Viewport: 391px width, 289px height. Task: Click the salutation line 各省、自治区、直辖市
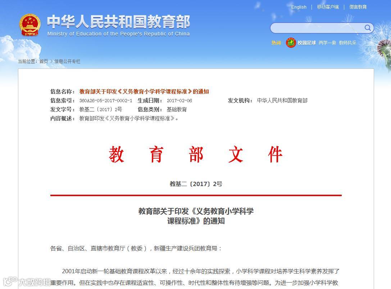coord(136,248)
